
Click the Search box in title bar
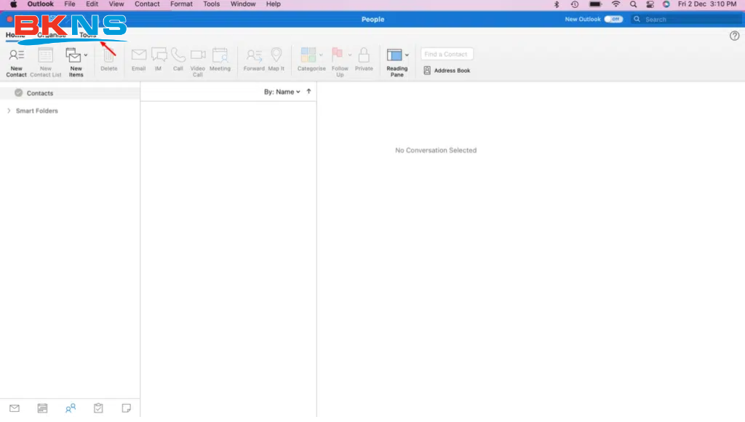[x=684, y=20]
